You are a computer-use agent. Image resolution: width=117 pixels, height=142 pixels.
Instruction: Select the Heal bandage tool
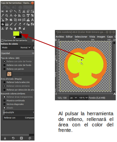coord(7,28)
